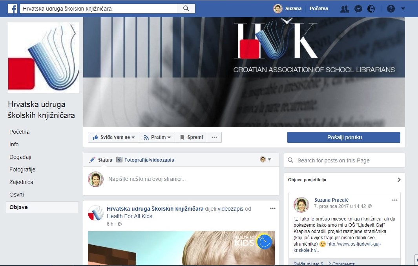Viewport: 418px width, 266px height.
Task: Open Hrvatska udruga školskih knjižničara post author link
Action: (x=155, y=209)
